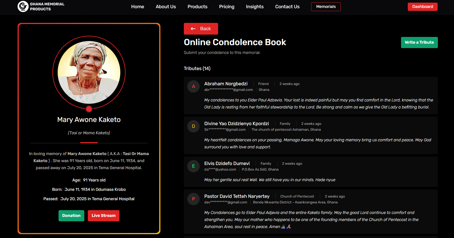The image size is (454, 238).
Task: Click the red dot below the portrait
Action: click(89, 109)
